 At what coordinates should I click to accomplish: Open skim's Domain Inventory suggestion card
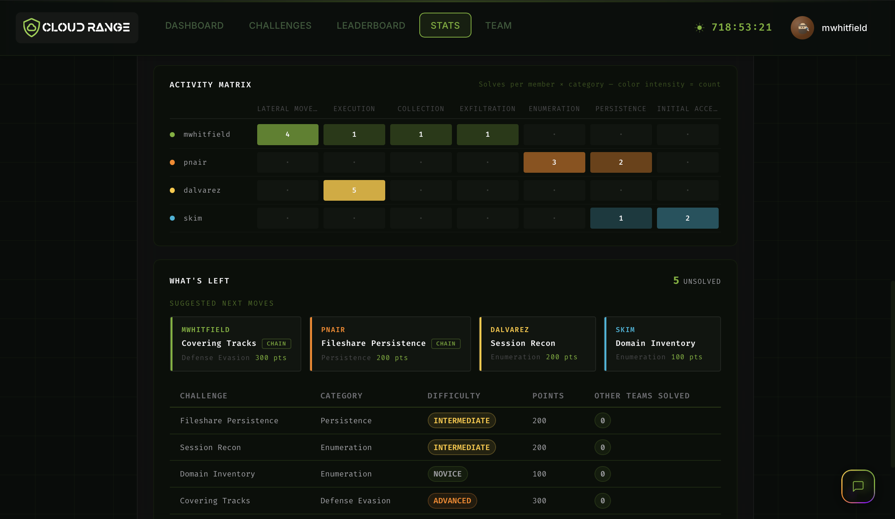coord(662,344)
